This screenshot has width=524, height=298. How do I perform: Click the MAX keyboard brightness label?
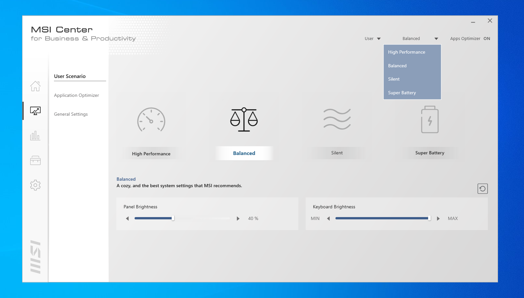coord(453,218)
